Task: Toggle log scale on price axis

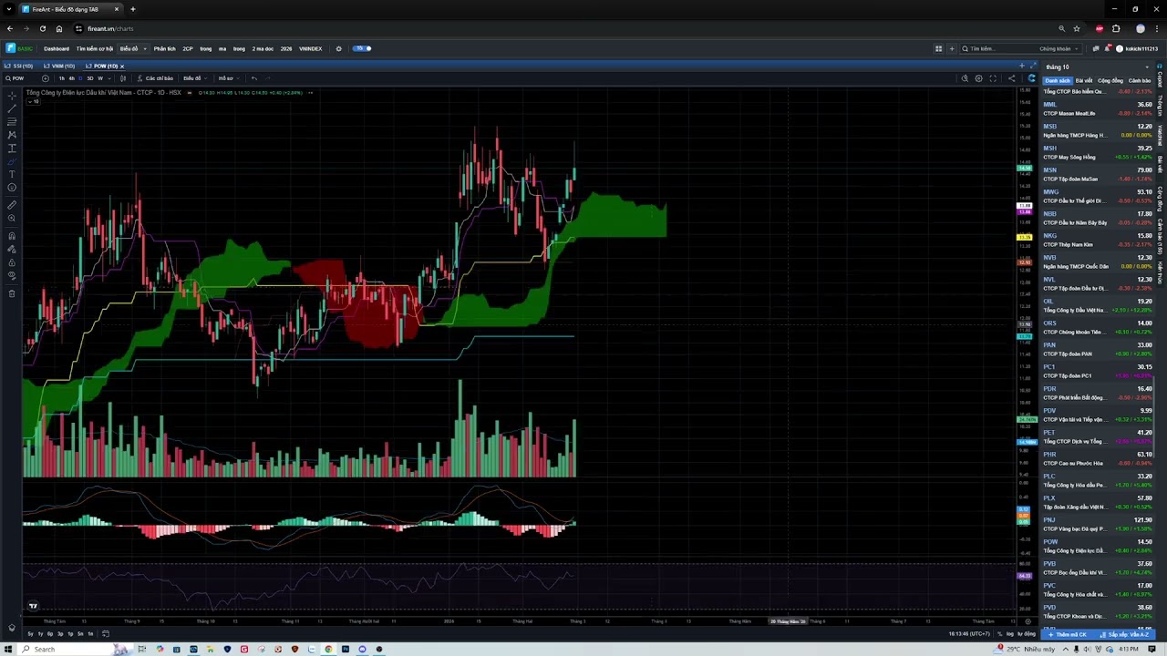Action: pos(1009,633)
